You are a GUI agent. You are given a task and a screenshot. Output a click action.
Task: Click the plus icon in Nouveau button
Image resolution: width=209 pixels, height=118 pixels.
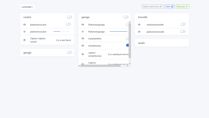(x=187, y=7)
